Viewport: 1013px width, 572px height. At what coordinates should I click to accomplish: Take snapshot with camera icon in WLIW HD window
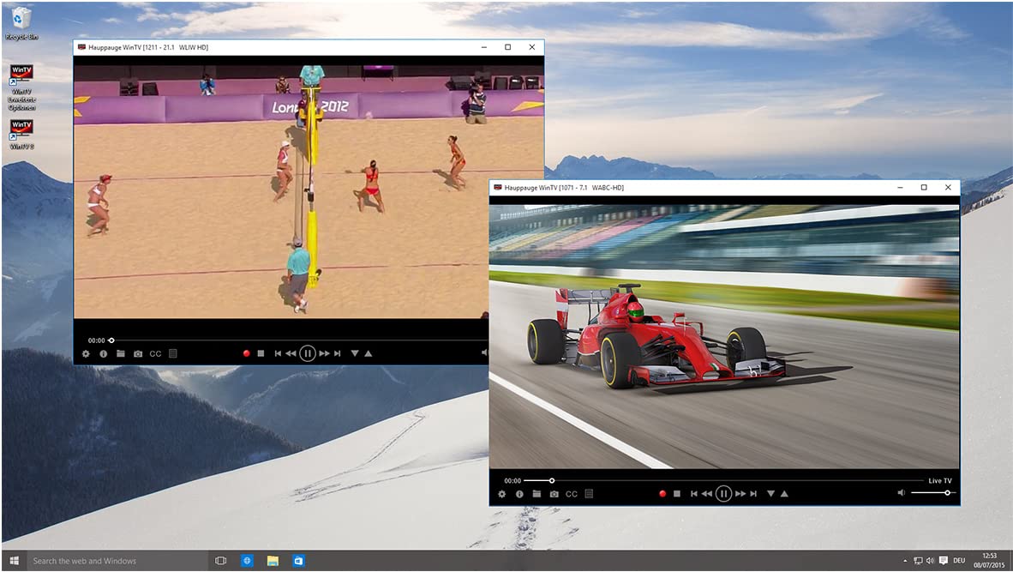click(x=138, y=353)
